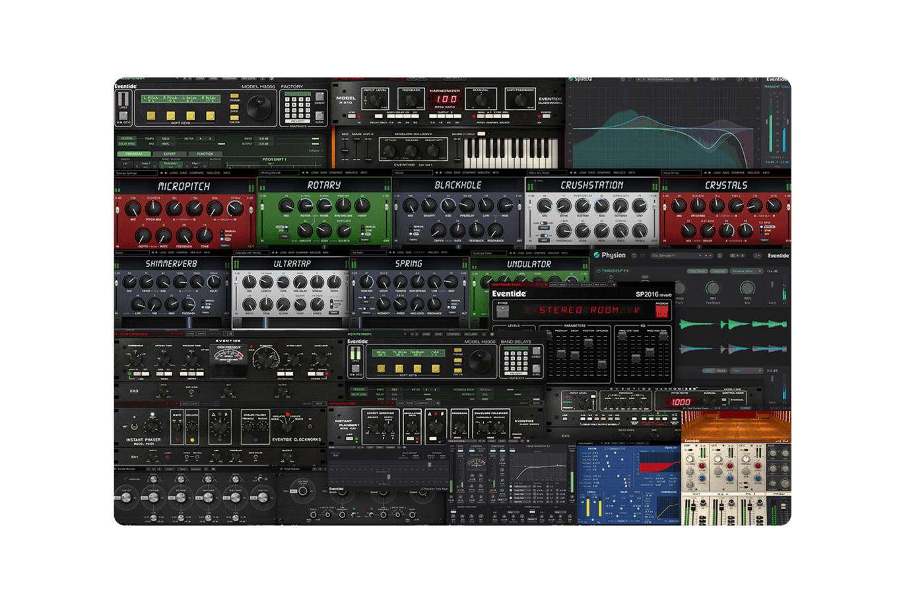
Task: Open the Spacey Springs preset field above Micropitch
Action: tap(136, 173)
